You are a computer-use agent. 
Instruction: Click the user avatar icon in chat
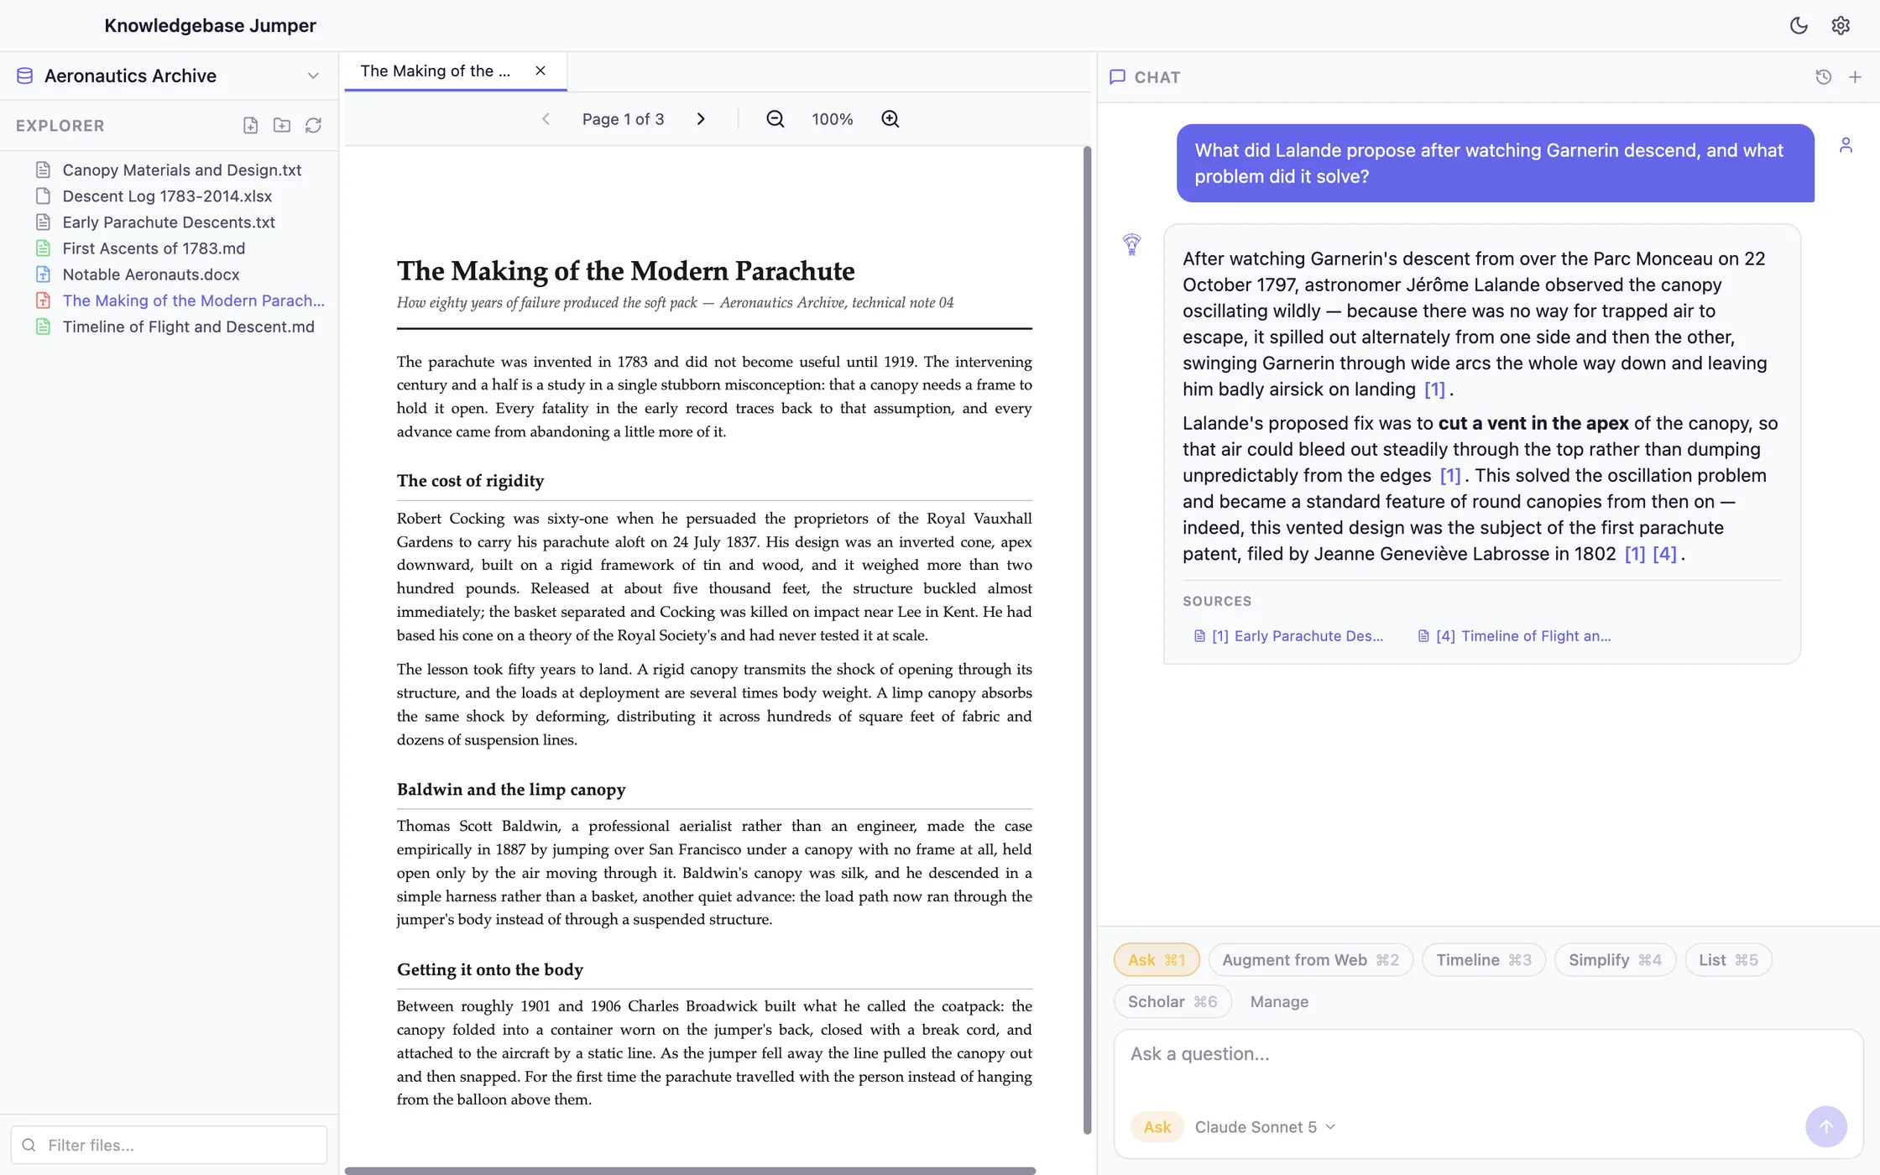(1846, 145)
